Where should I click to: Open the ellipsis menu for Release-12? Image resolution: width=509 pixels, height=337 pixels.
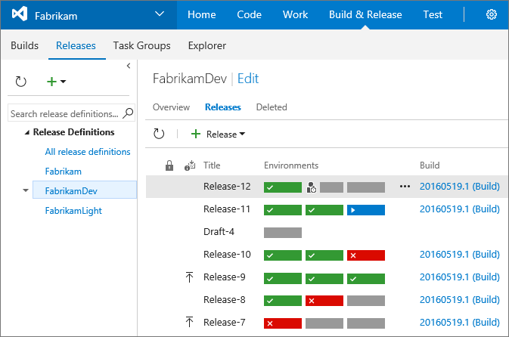tap(405, 187)
